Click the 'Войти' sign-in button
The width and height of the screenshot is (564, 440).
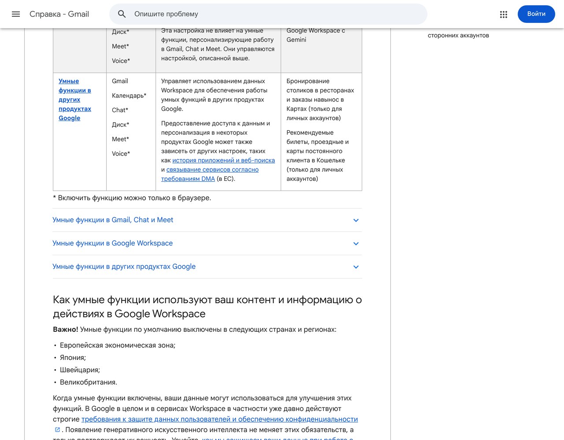click(x=536, y=14)
